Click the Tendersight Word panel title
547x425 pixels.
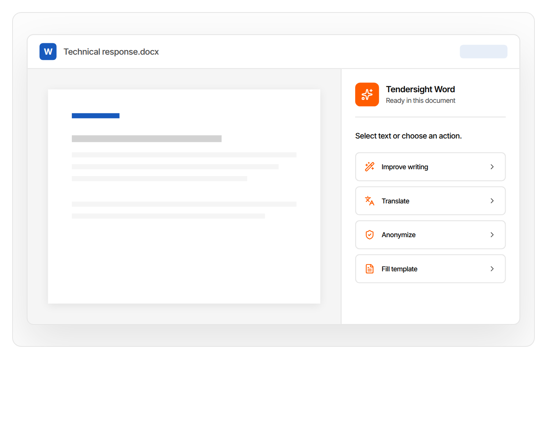(421, 89)
